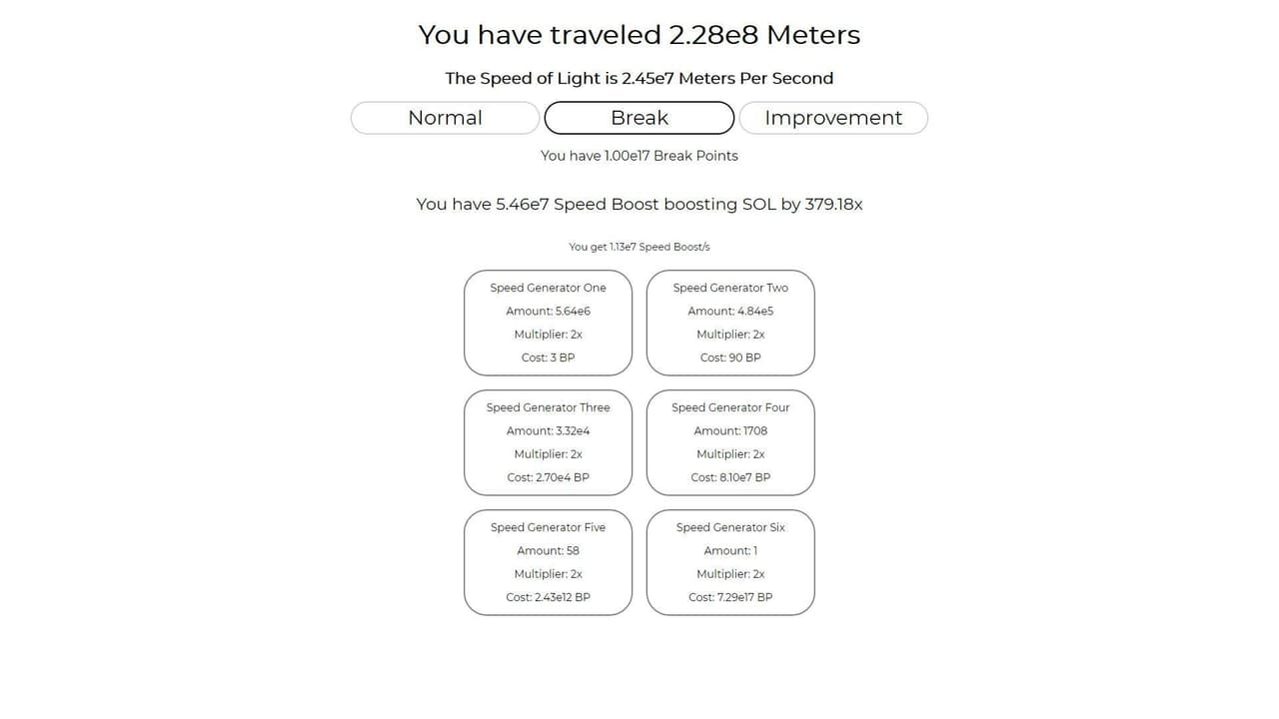Click Generator Four amount 1708
The image size is (1279, 719).
pos(730,430)
